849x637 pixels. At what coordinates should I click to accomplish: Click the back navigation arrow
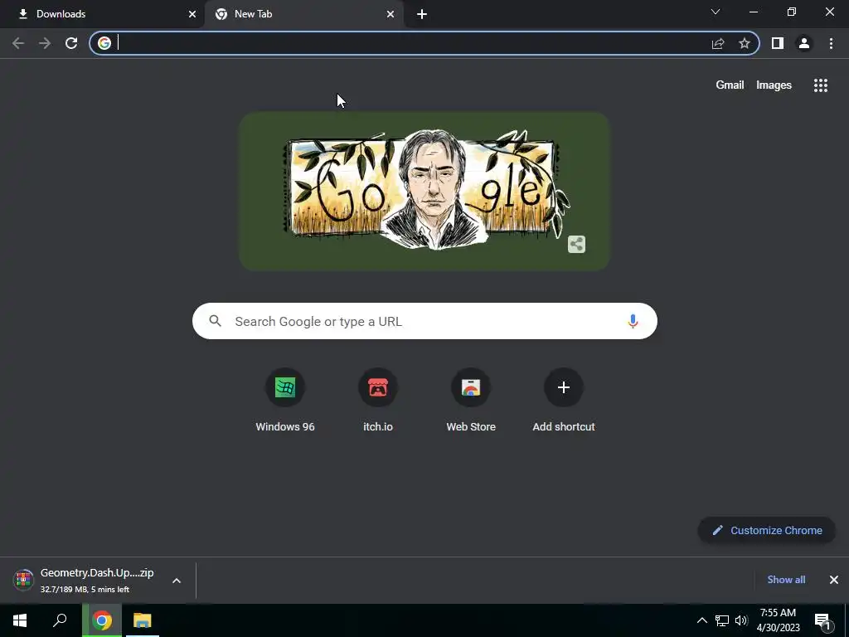(18, 43)
